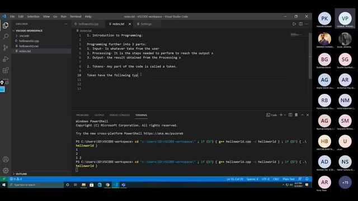Switch to the Settings editor tab
358x201 pixels.
(x=146, y=24)
